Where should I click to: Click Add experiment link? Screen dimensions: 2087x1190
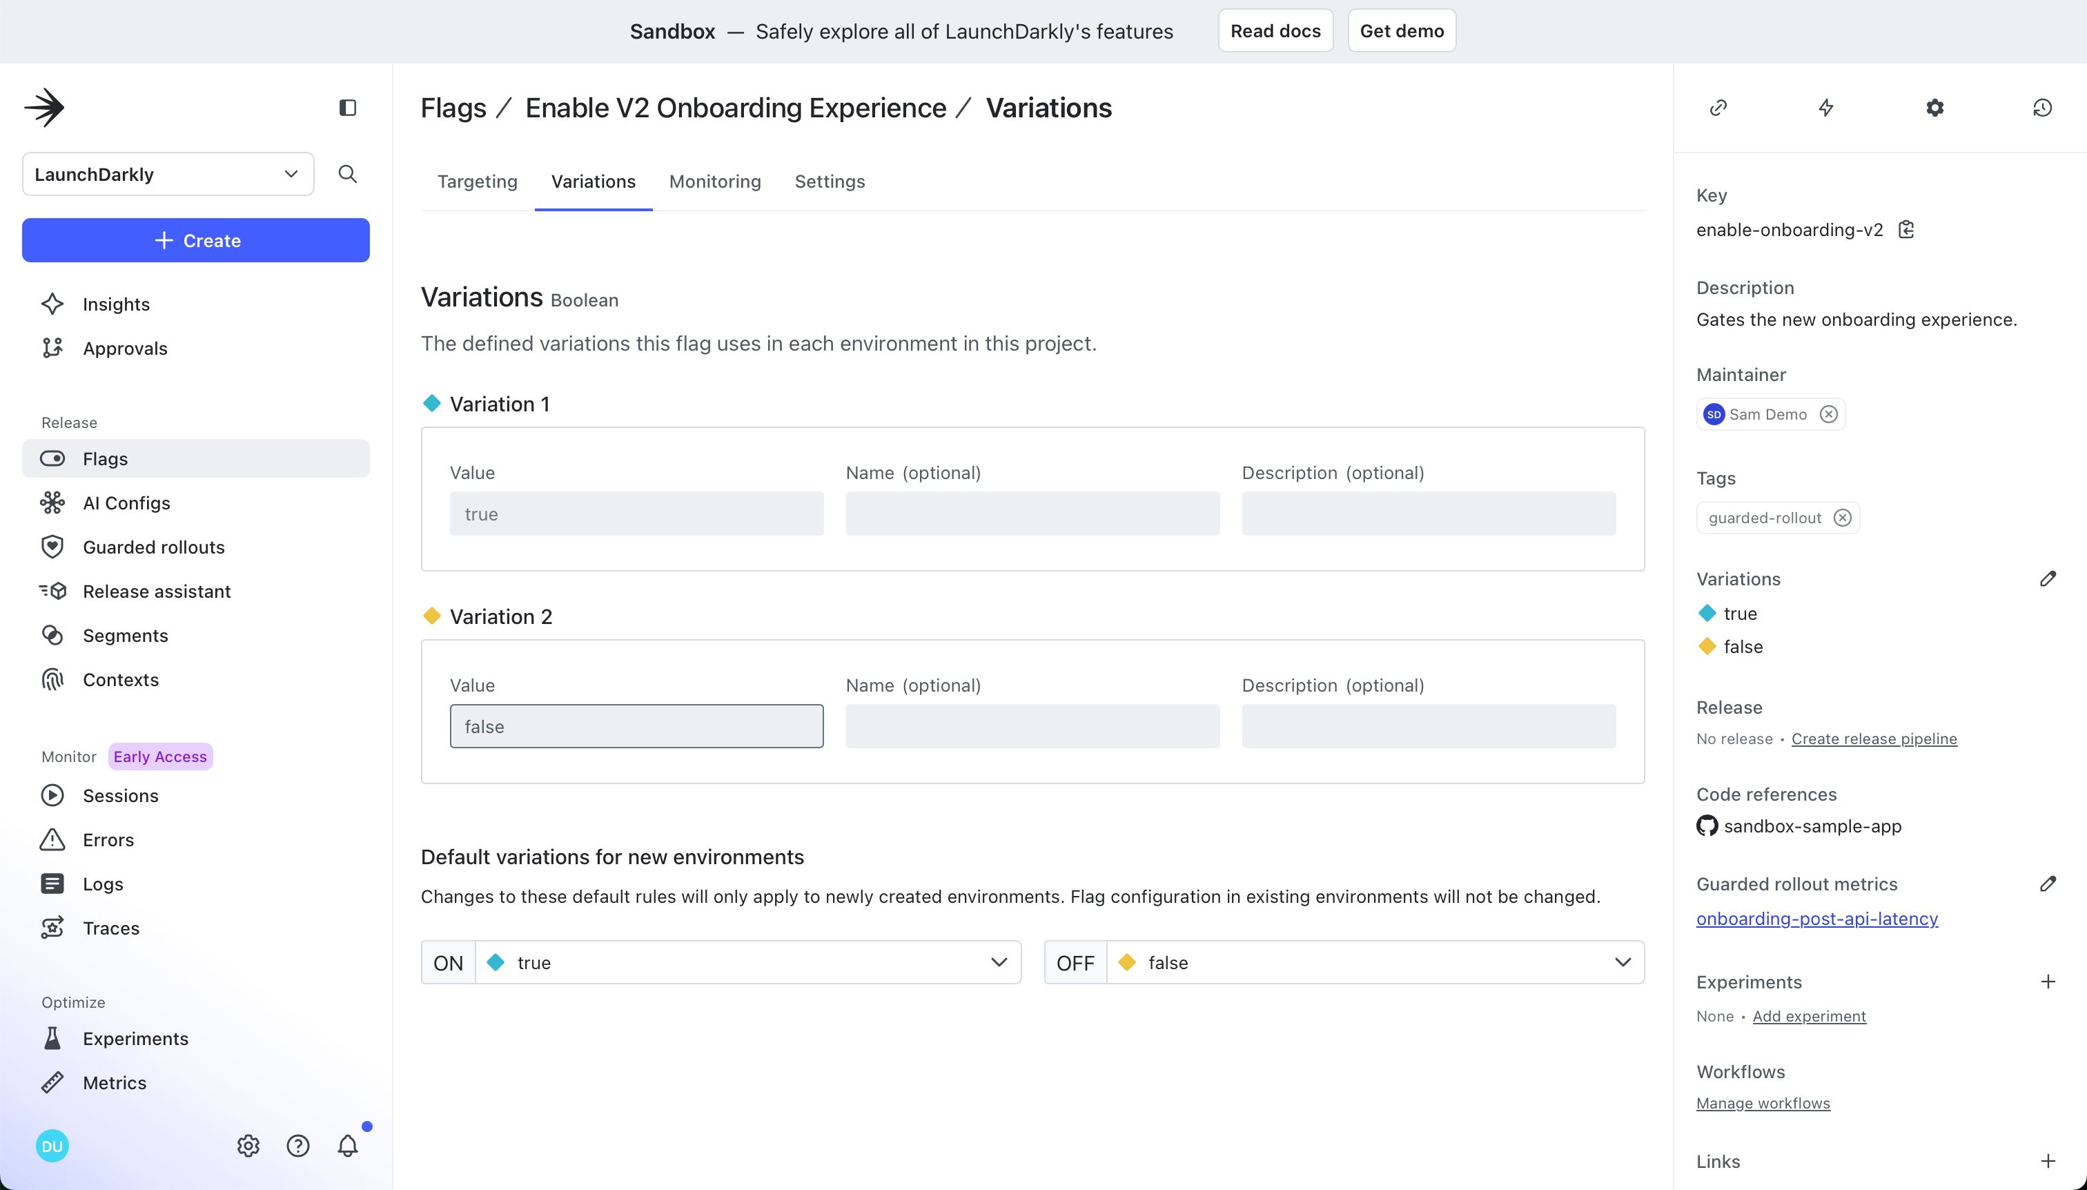(1809, 1016)
